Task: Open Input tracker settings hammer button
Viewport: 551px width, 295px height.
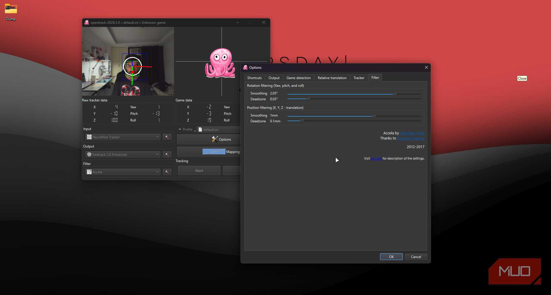Action: click(167, 137)
